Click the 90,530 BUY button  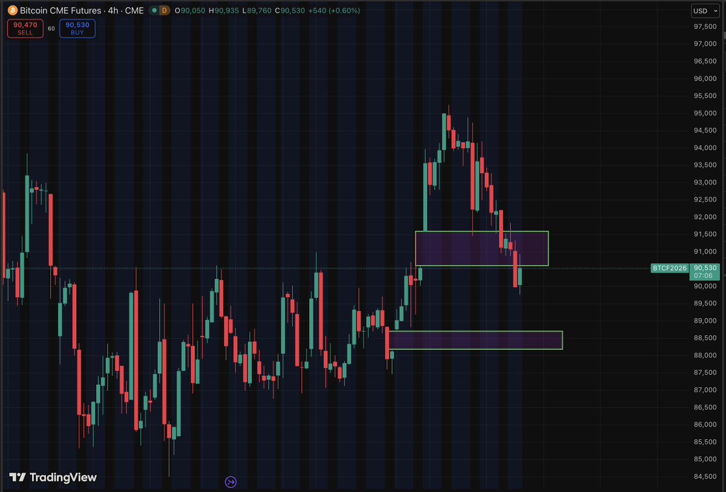pos(77,28)
